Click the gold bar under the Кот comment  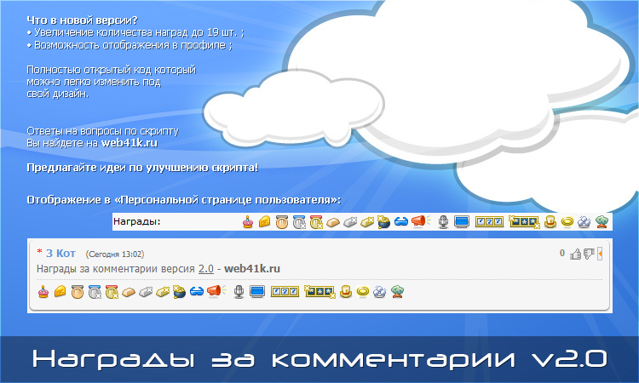pyautogui.click(x=163, y=292)
